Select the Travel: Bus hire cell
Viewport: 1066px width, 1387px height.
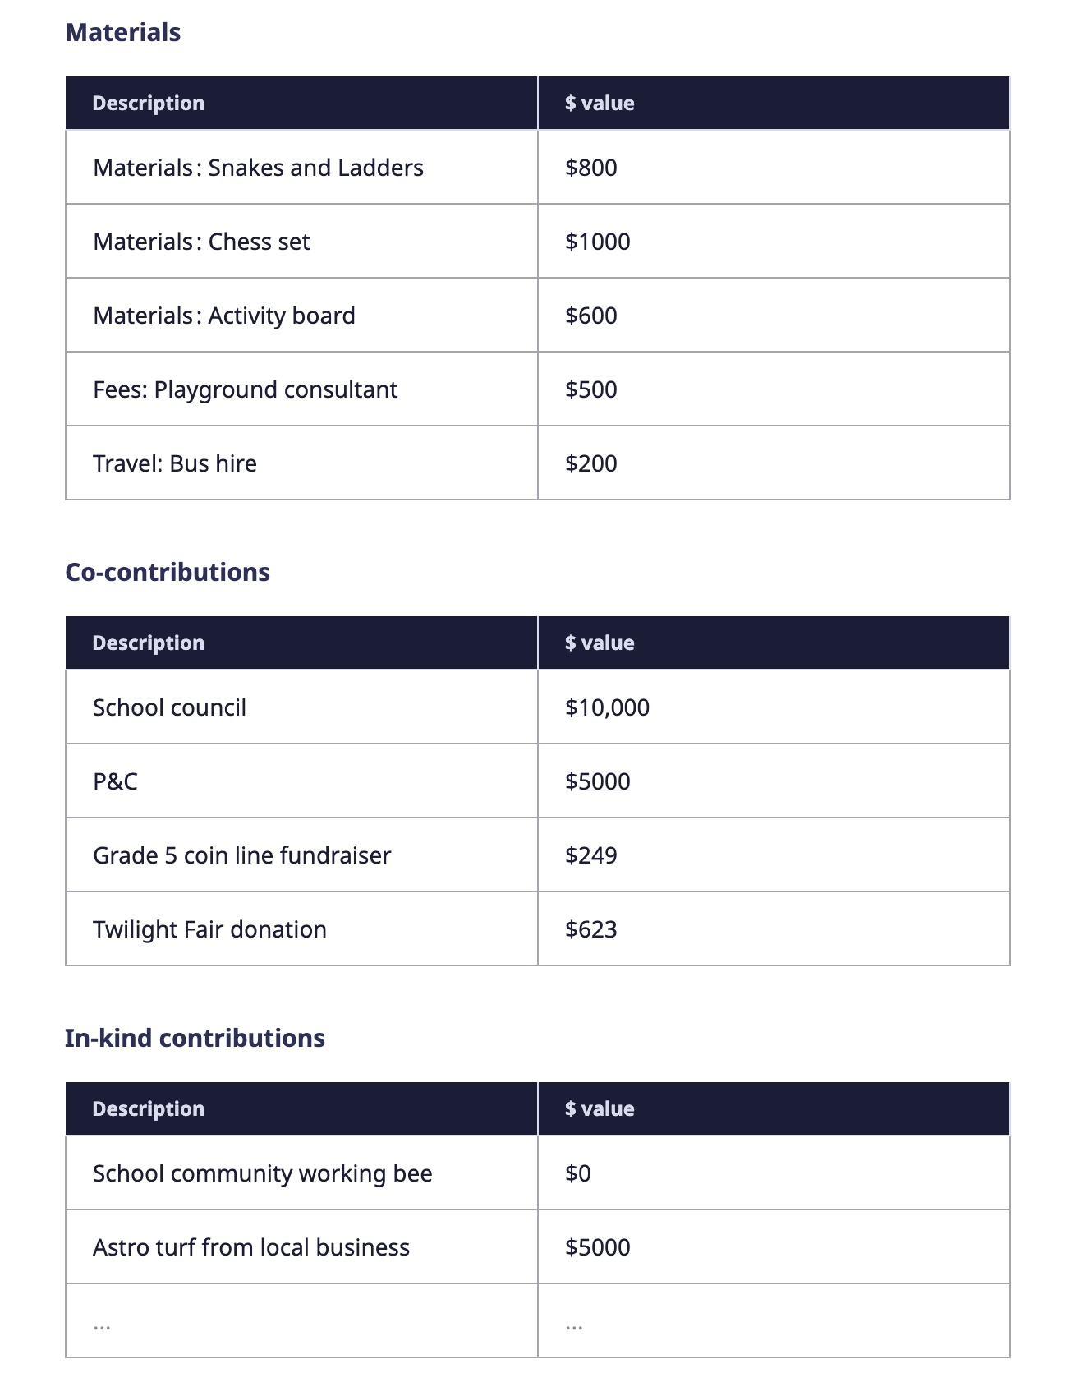[175, 463]
